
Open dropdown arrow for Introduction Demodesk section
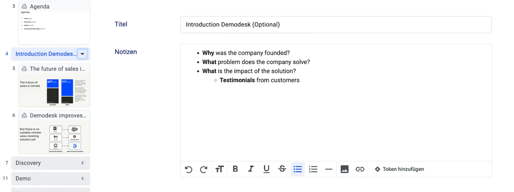pos(82,54)
